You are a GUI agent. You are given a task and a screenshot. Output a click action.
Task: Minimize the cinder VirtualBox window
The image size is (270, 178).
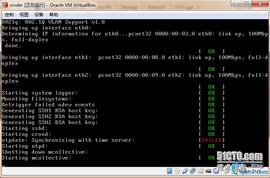coord(236,3)
